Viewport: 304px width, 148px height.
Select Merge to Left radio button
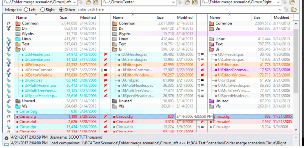(26, 10)
